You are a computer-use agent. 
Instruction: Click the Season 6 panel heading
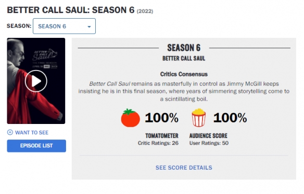coord(184,48)
